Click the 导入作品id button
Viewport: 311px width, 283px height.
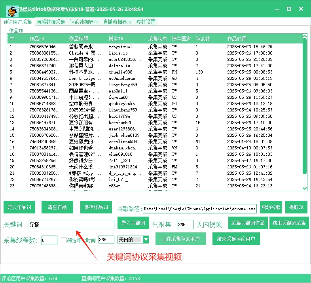(x=19, y=207)
